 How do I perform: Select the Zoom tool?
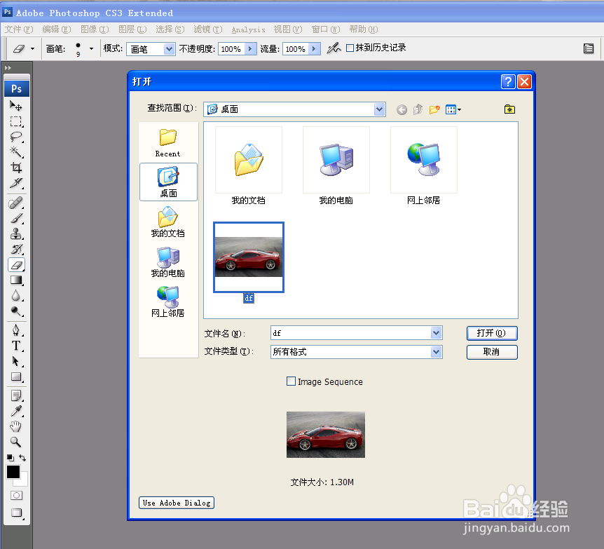coord(15,442)
